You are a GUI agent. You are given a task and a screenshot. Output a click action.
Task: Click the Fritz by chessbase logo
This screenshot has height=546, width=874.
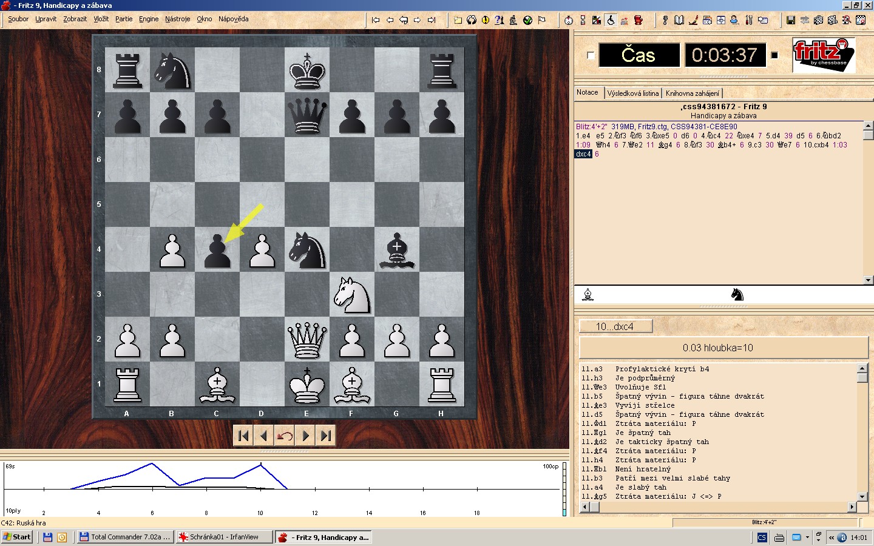824,55
